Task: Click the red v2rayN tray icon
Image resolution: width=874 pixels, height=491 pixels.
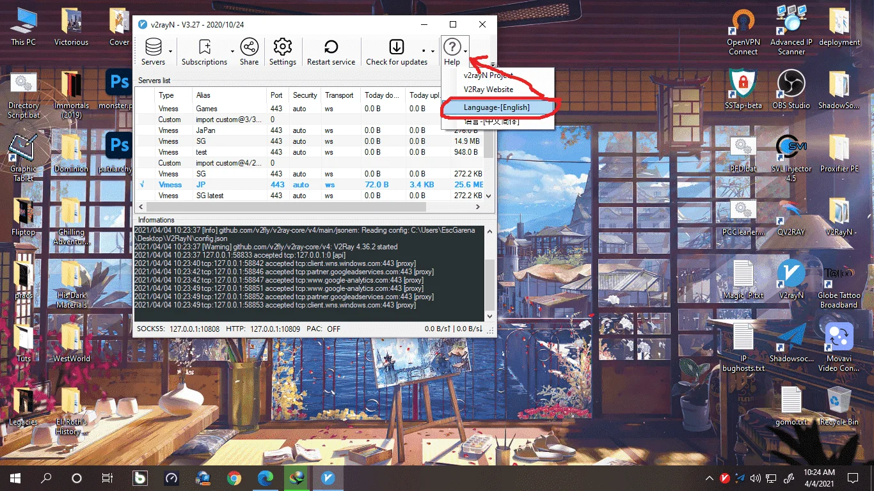Action: coord(725,478)
